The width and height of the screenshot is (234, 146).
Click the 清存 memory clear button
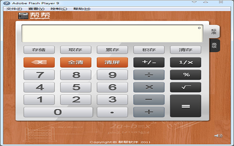186,49
